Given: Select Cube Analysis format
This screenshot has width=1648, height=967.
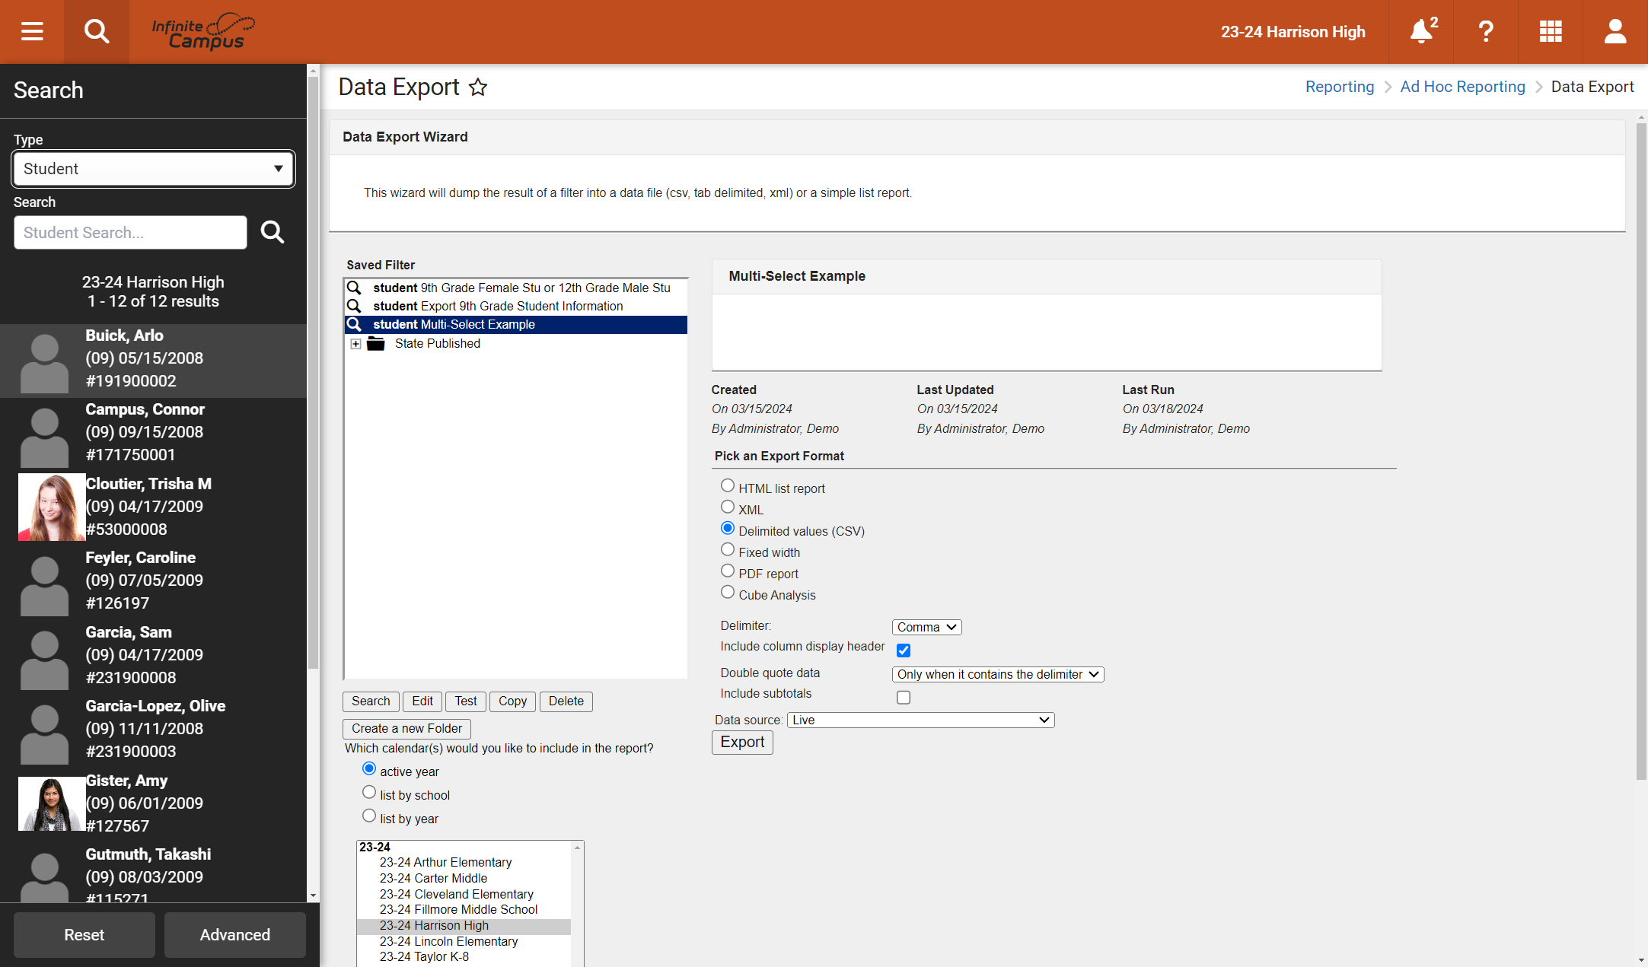Looking at the screenshot, I should click(728, 592).
